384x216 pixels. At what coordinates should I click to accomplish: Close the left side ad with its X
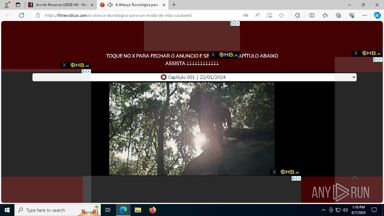pyautogui.click(x=88, y=71)
